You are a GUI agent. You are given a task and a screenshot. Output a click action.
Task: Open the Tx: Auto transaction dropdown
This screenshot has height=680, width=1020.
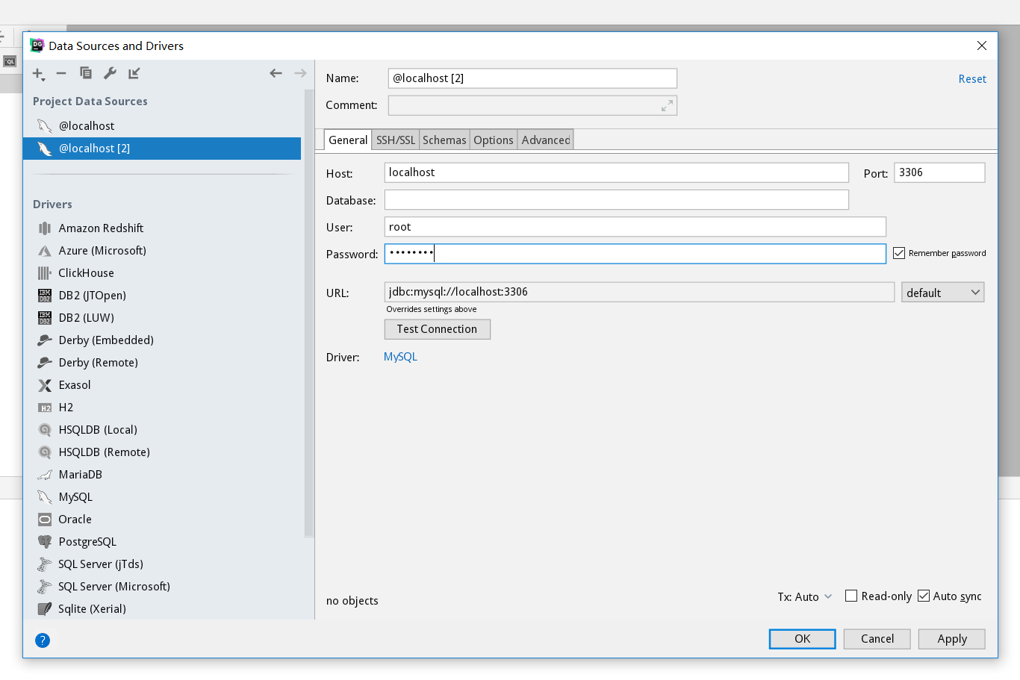(x=805, y=597)
